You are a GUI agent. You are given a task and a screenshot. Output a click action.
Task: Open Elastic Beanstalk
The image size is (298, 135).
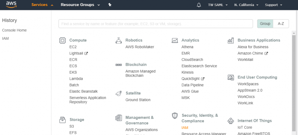pyautogui.click(x=84, y=91)
